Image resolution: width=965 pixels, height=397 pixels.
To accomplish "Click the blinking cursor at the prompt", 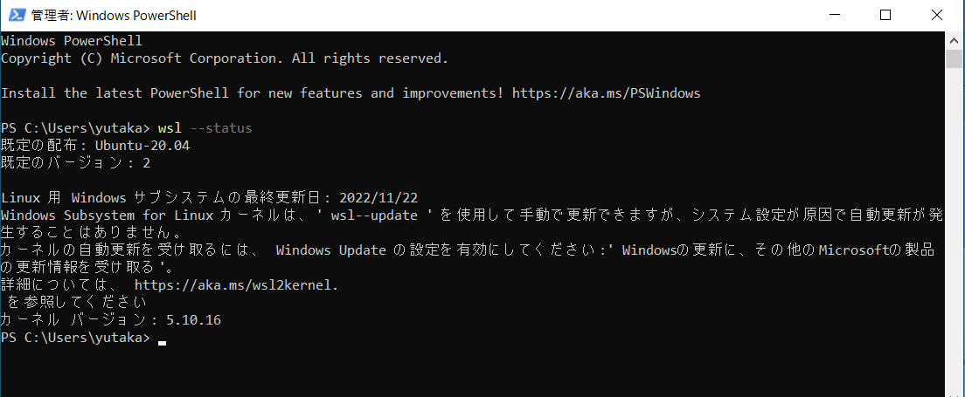I will 162,343.
